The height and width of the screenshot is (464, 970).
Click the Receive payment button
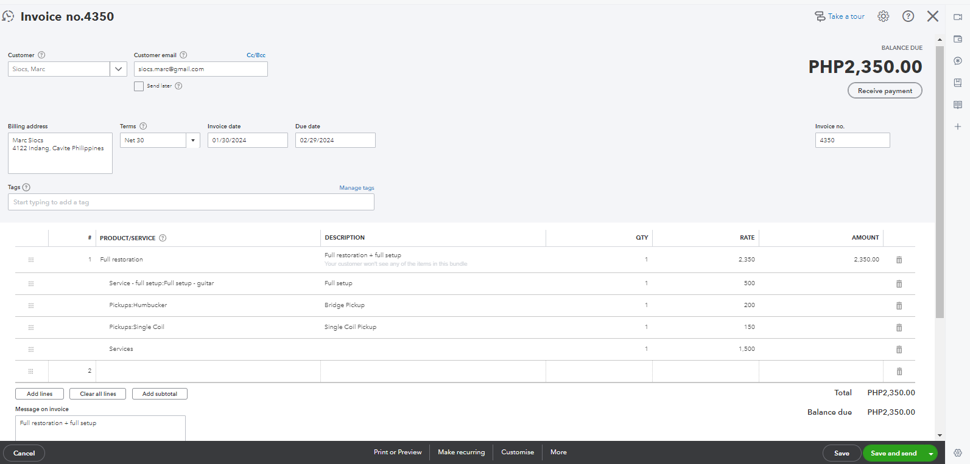click(885, 91)
